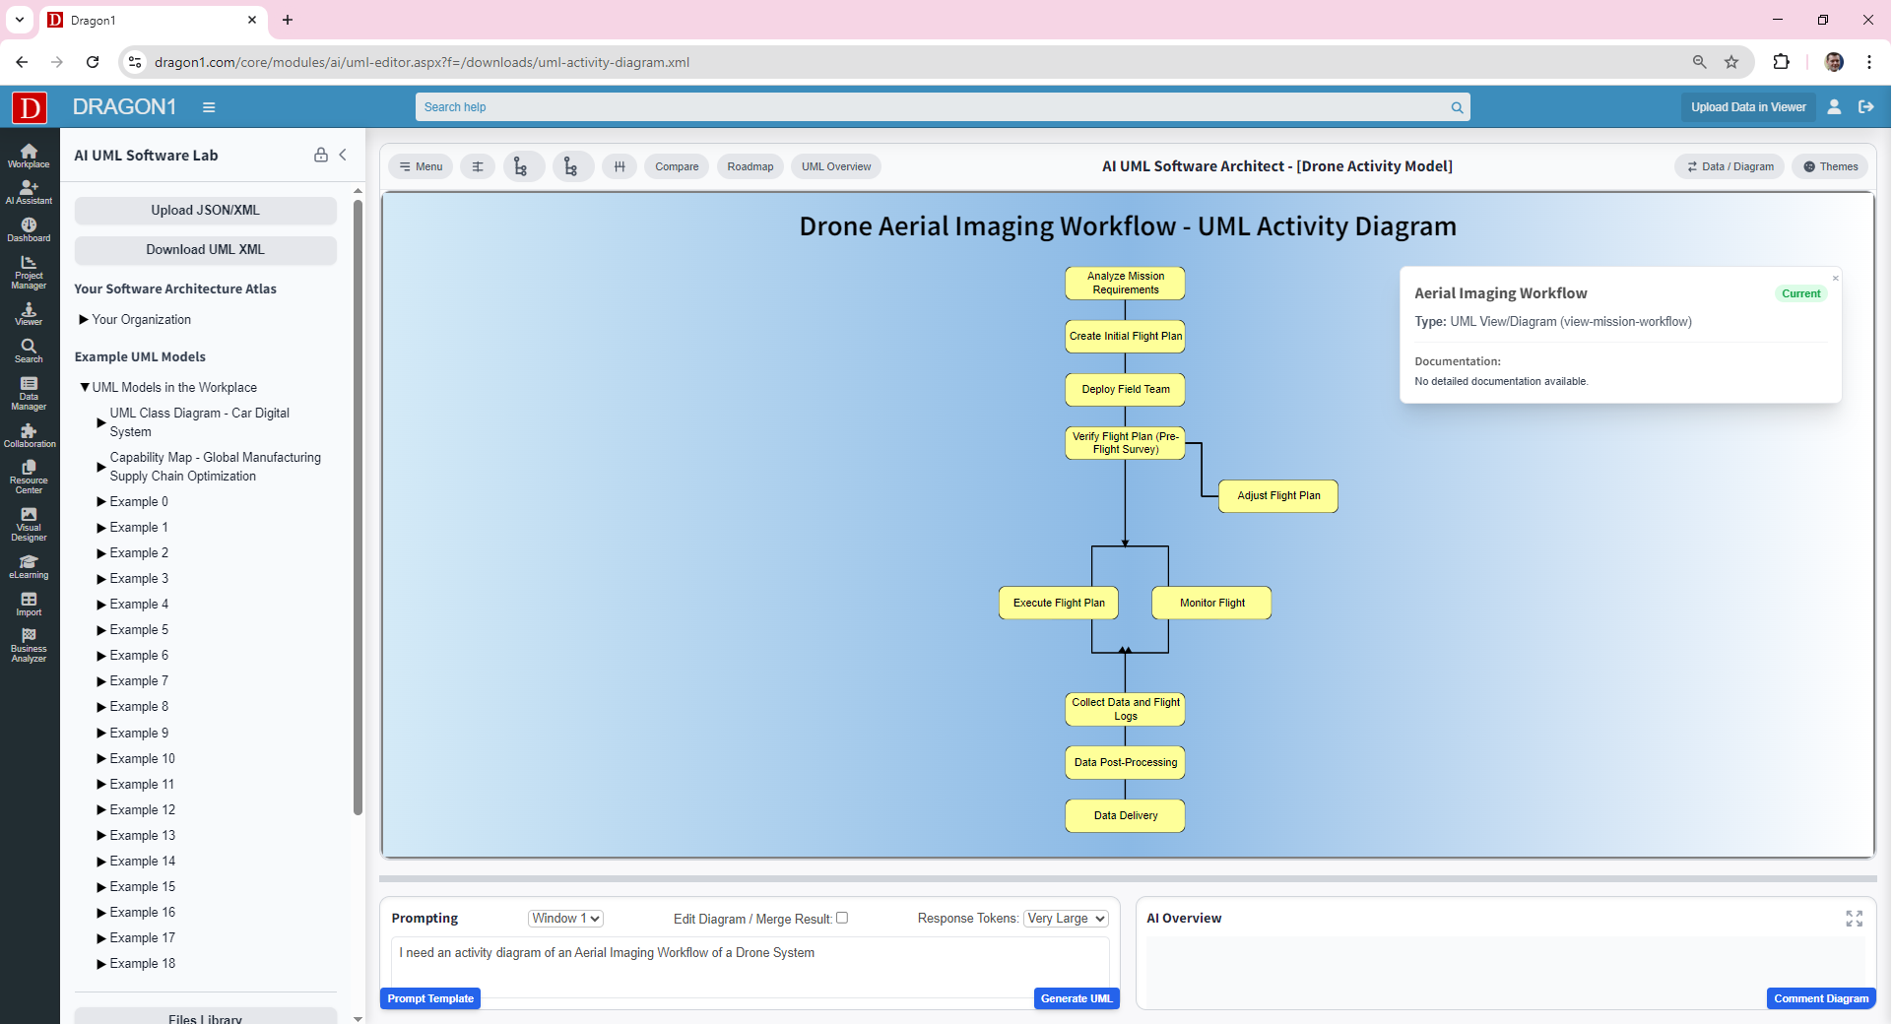Click the lock icon beside AI UML Software Lab
This screenshot has height=1024, width=1893.
click(x=320, y=155)
